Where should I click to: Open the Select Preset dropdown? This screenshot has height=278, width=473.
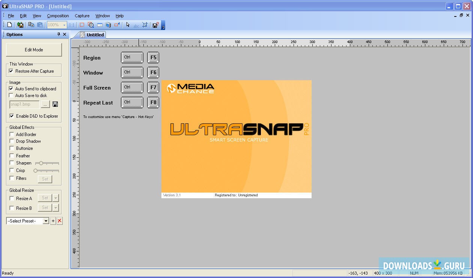pyautogui.click(x=46, y=221)
